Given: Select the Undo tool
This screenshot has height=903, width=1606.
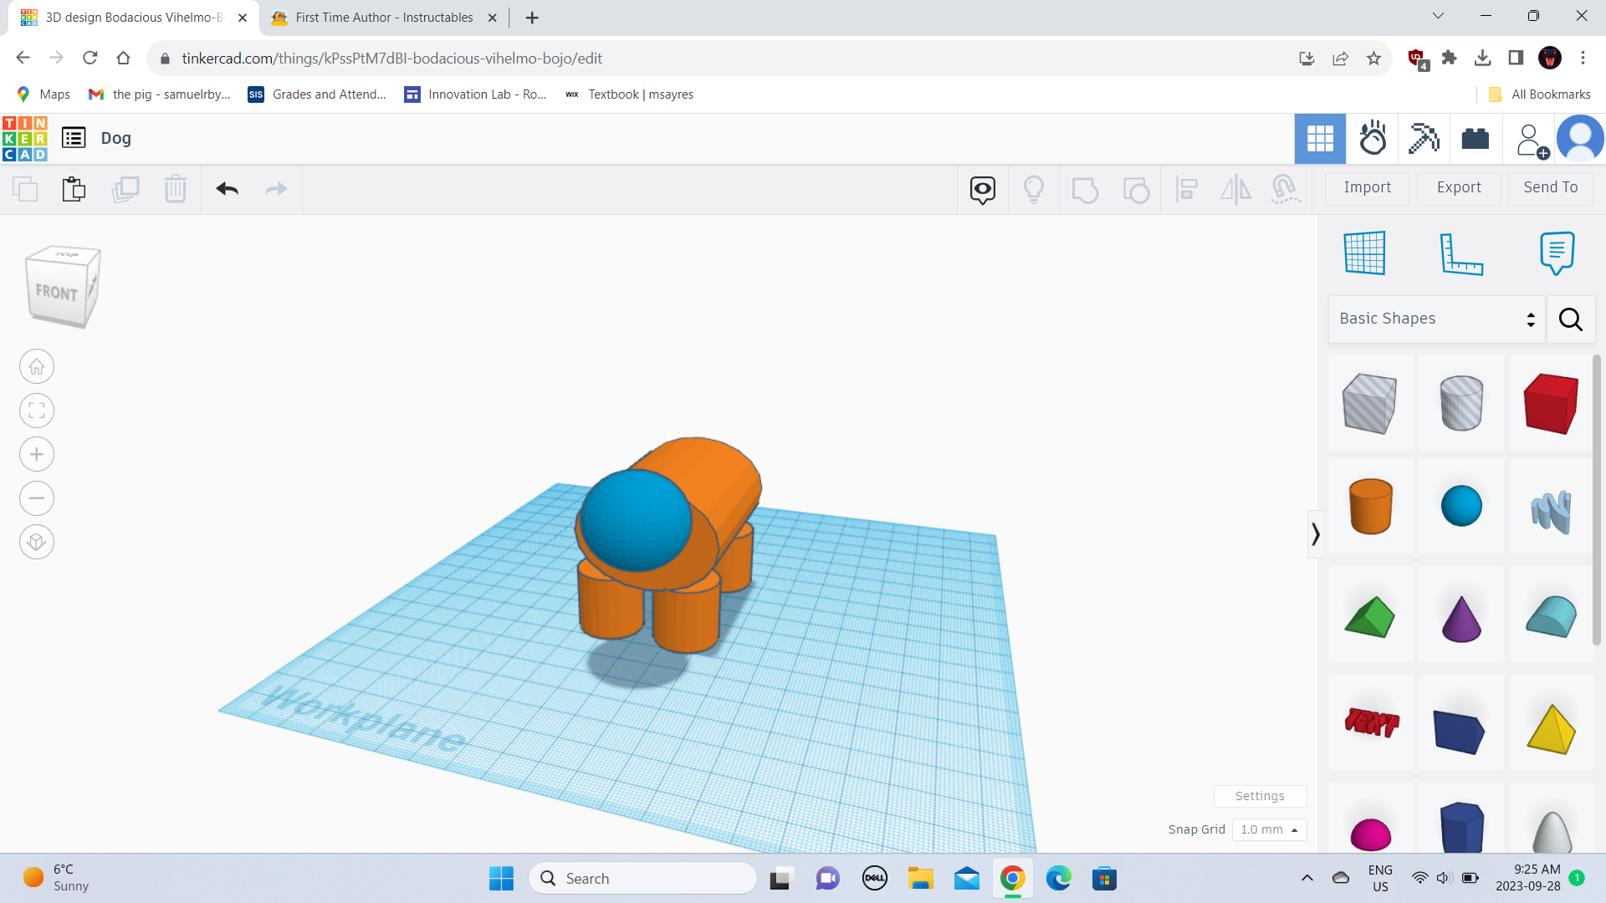Looking at the screenshot, I should (x=226, y=189).
